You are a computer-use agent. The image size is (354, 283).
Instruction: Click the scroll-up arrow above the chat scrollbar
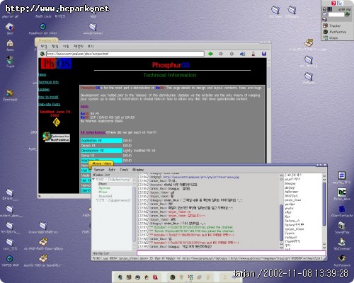click(x=281, y=175)
